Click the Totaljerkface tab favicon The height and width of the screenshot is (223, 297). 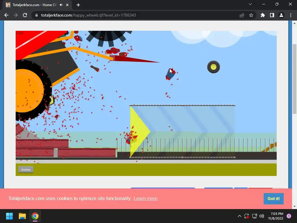click(x=8, y=5)
